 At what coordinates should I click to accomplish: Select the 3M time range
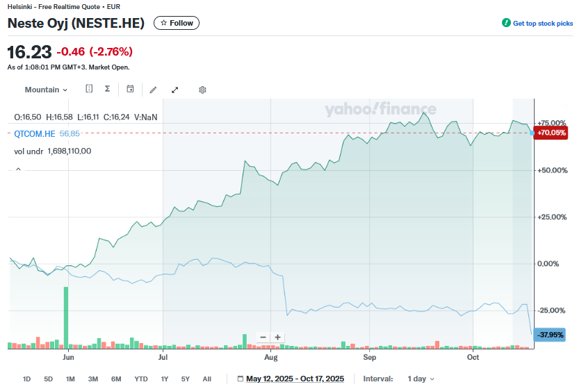(92, 379)
